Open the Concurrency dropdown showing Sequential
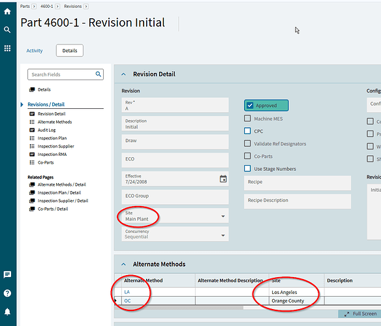Screen dimensions: 381x326 coord(175,234)
